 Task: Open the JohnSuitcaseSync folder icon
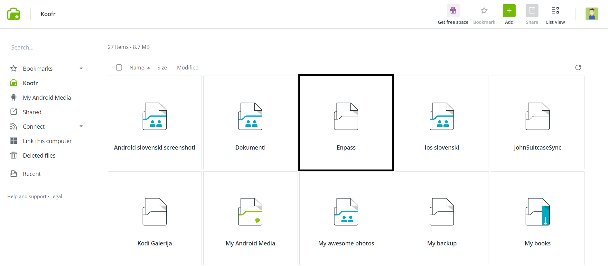(x=538, y=116)
